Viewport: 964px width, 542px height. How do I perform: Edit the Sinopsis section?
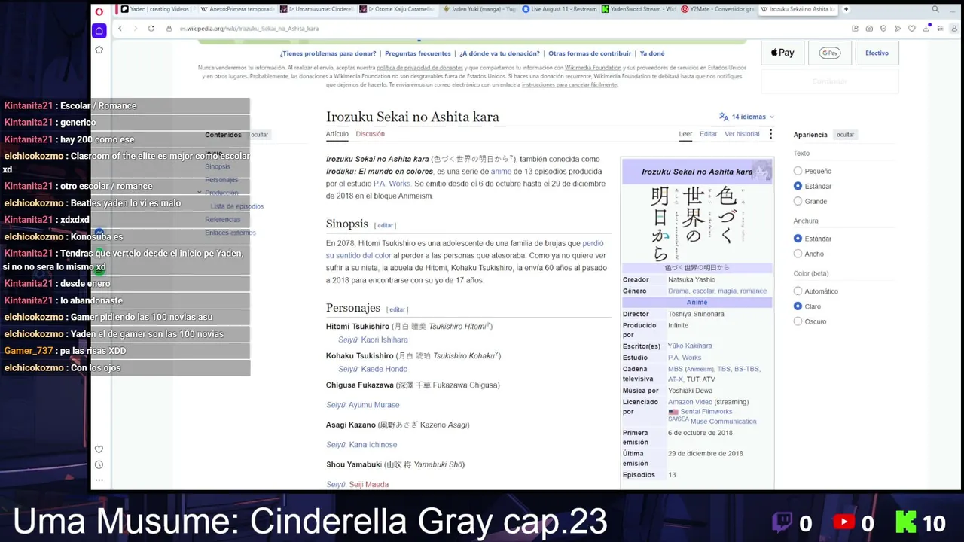385,225
